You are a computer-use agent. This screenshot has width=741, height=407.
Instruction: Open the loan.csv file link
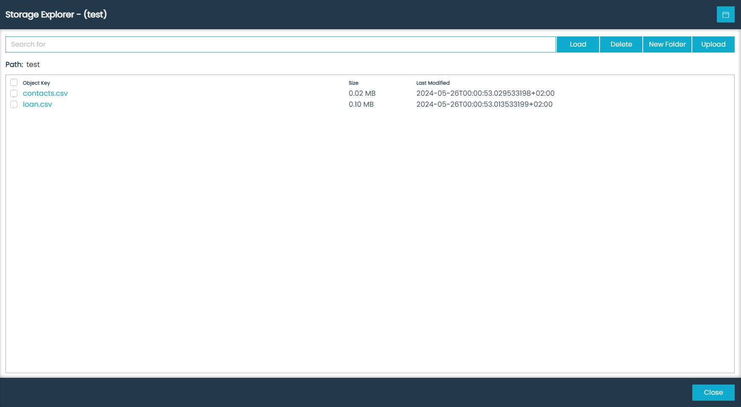[x=37, y=104]
